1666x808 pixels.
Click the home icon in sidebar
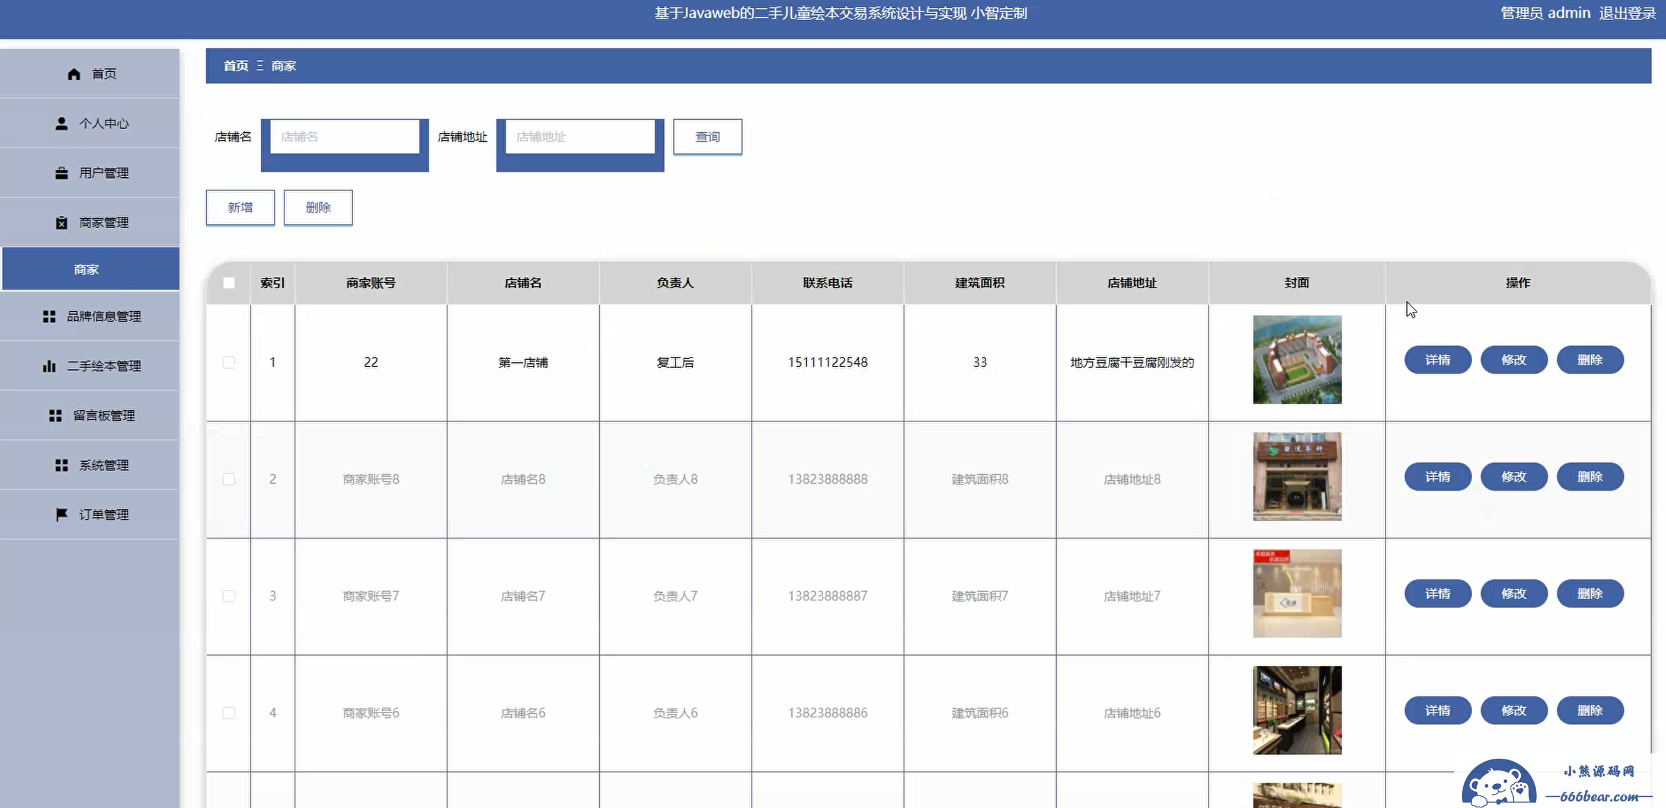click(73, 74)
